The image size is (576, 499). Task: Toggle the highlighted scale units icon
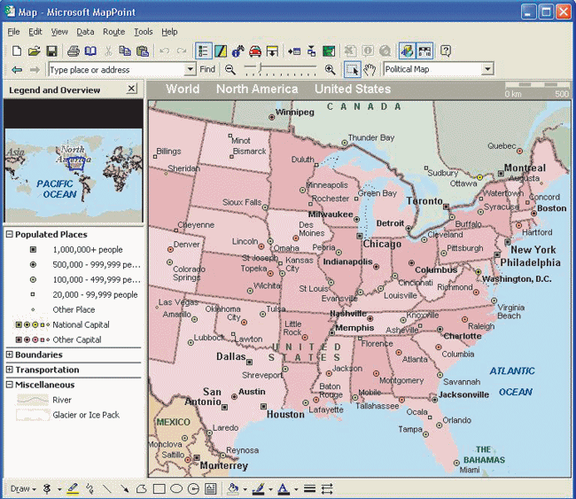pyautogui.click(x=424, y=51)
